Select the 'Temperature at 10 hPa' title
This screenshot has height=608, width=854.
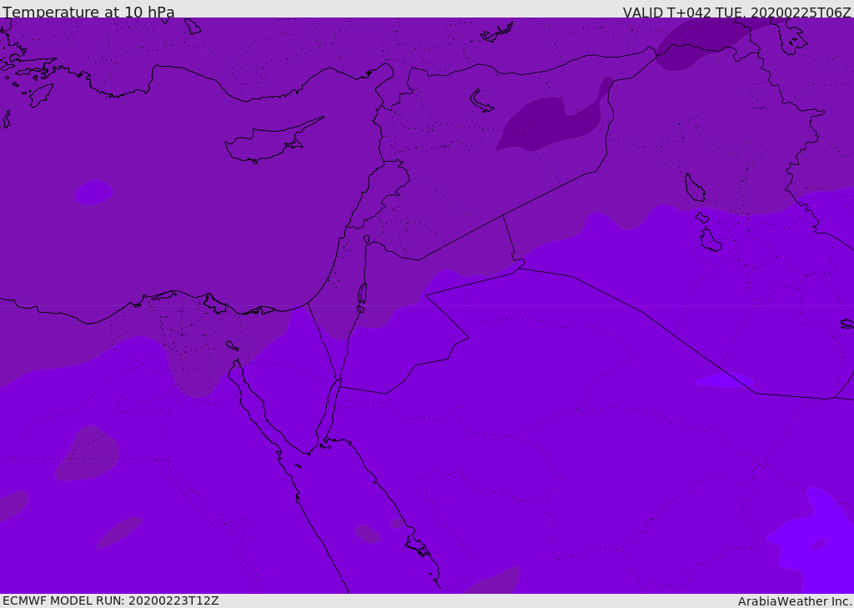88,12
